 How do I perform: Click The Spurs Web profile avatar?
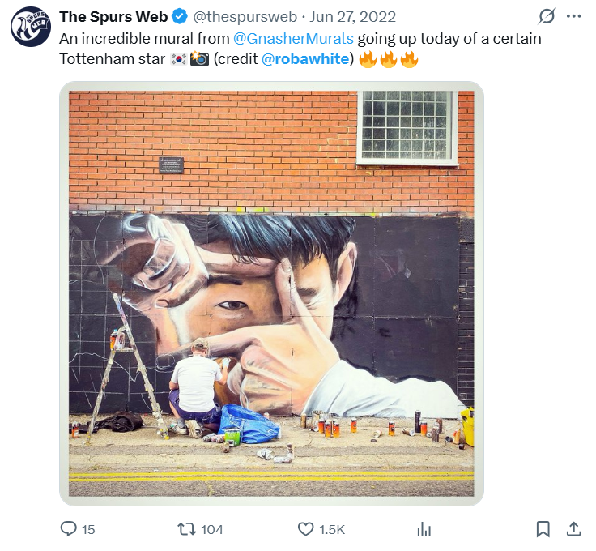[x=31, y=26]
